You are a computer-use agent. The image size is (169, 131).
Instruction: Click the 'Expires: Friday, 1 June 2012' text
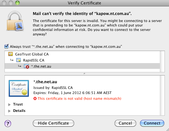(73, 93)
